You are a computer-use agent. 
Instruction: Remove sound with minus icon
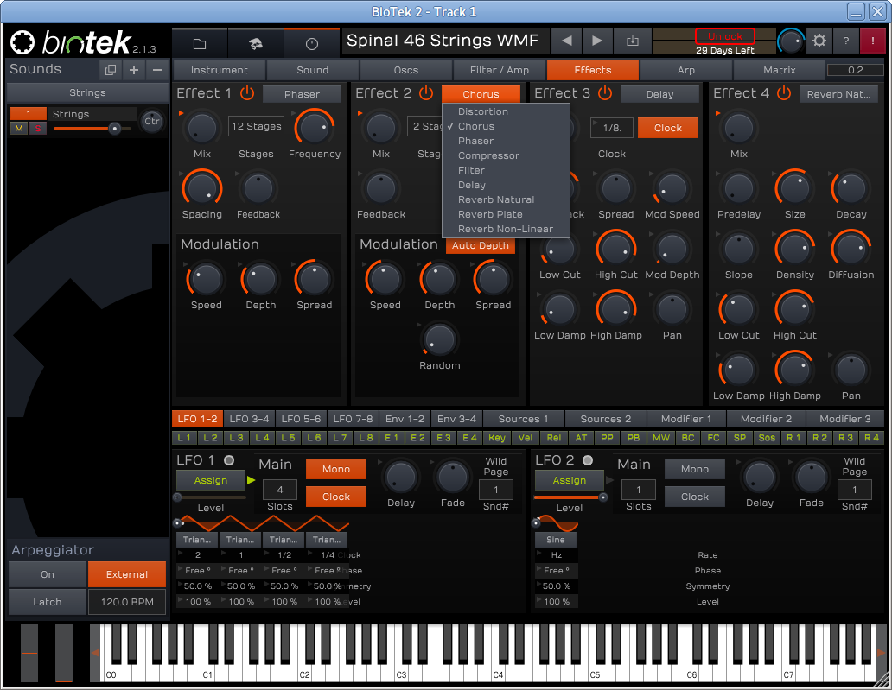(x=157, y=70)
